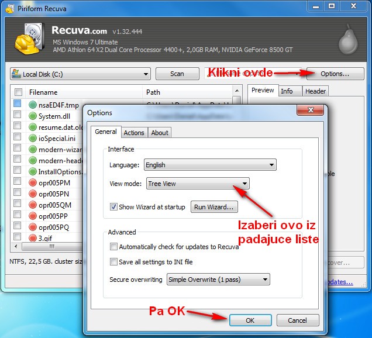The height and width of the screenshot is (338, 372).
Task: Click the Local Disk drive icon in selector
Action: tap(16, 74)
